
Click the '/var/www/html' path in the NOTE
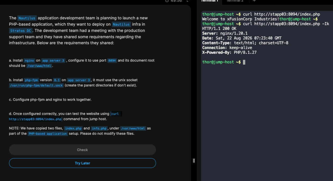coord(133,128)
